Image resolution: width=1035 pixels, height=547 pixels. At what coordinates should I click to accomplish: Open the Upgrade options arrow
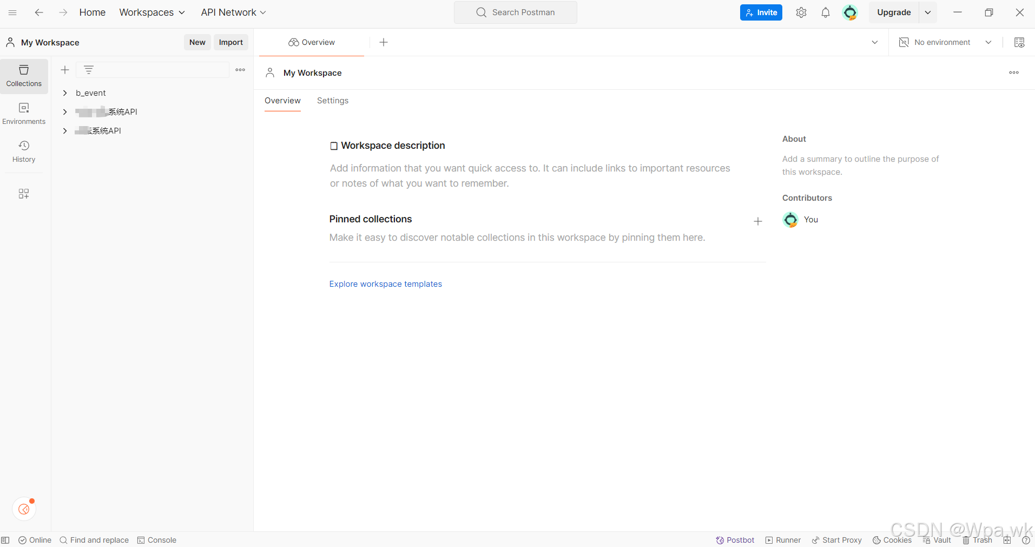click(928, 12)
